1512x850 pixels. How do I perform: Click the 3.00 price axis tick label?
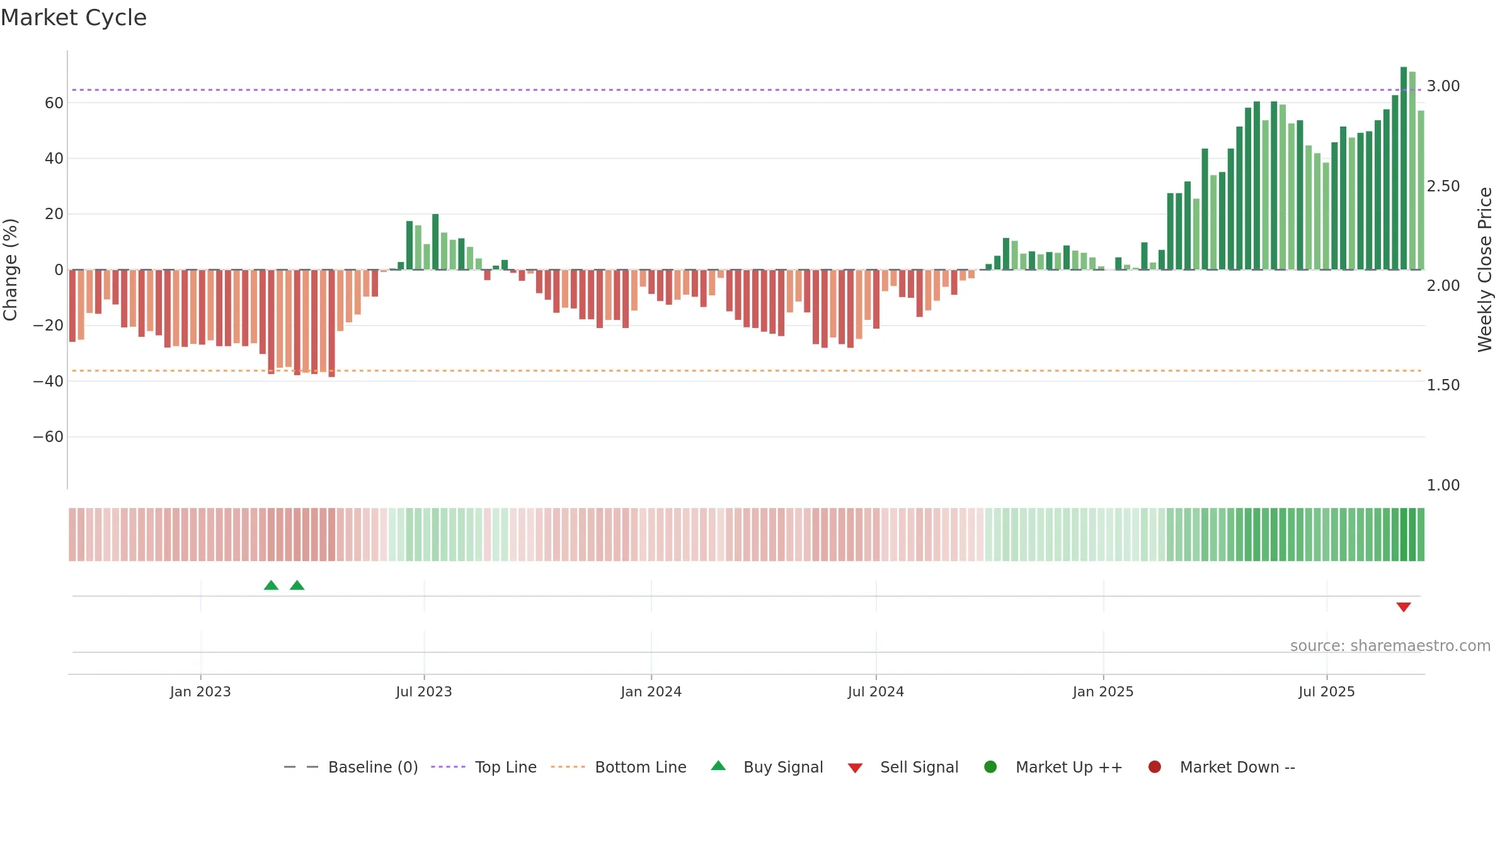[1443, 86]
